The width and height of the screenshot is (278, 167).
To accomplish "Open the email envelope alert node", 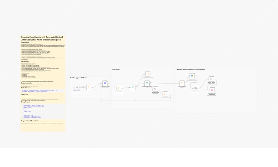I will coord(195,88).
